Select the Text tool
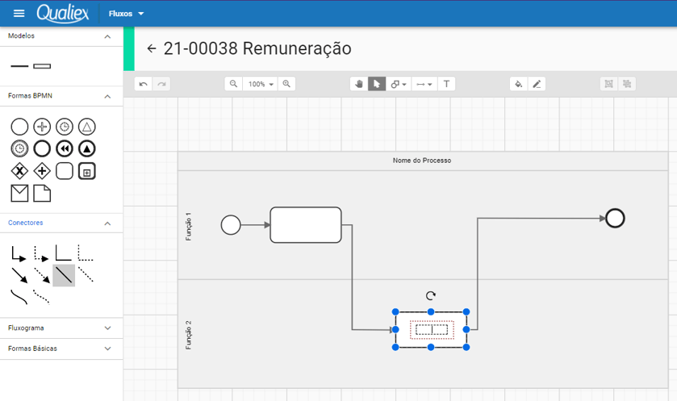Image resolution: width=677 pixels, height=401 pixels. pos(446,84)
